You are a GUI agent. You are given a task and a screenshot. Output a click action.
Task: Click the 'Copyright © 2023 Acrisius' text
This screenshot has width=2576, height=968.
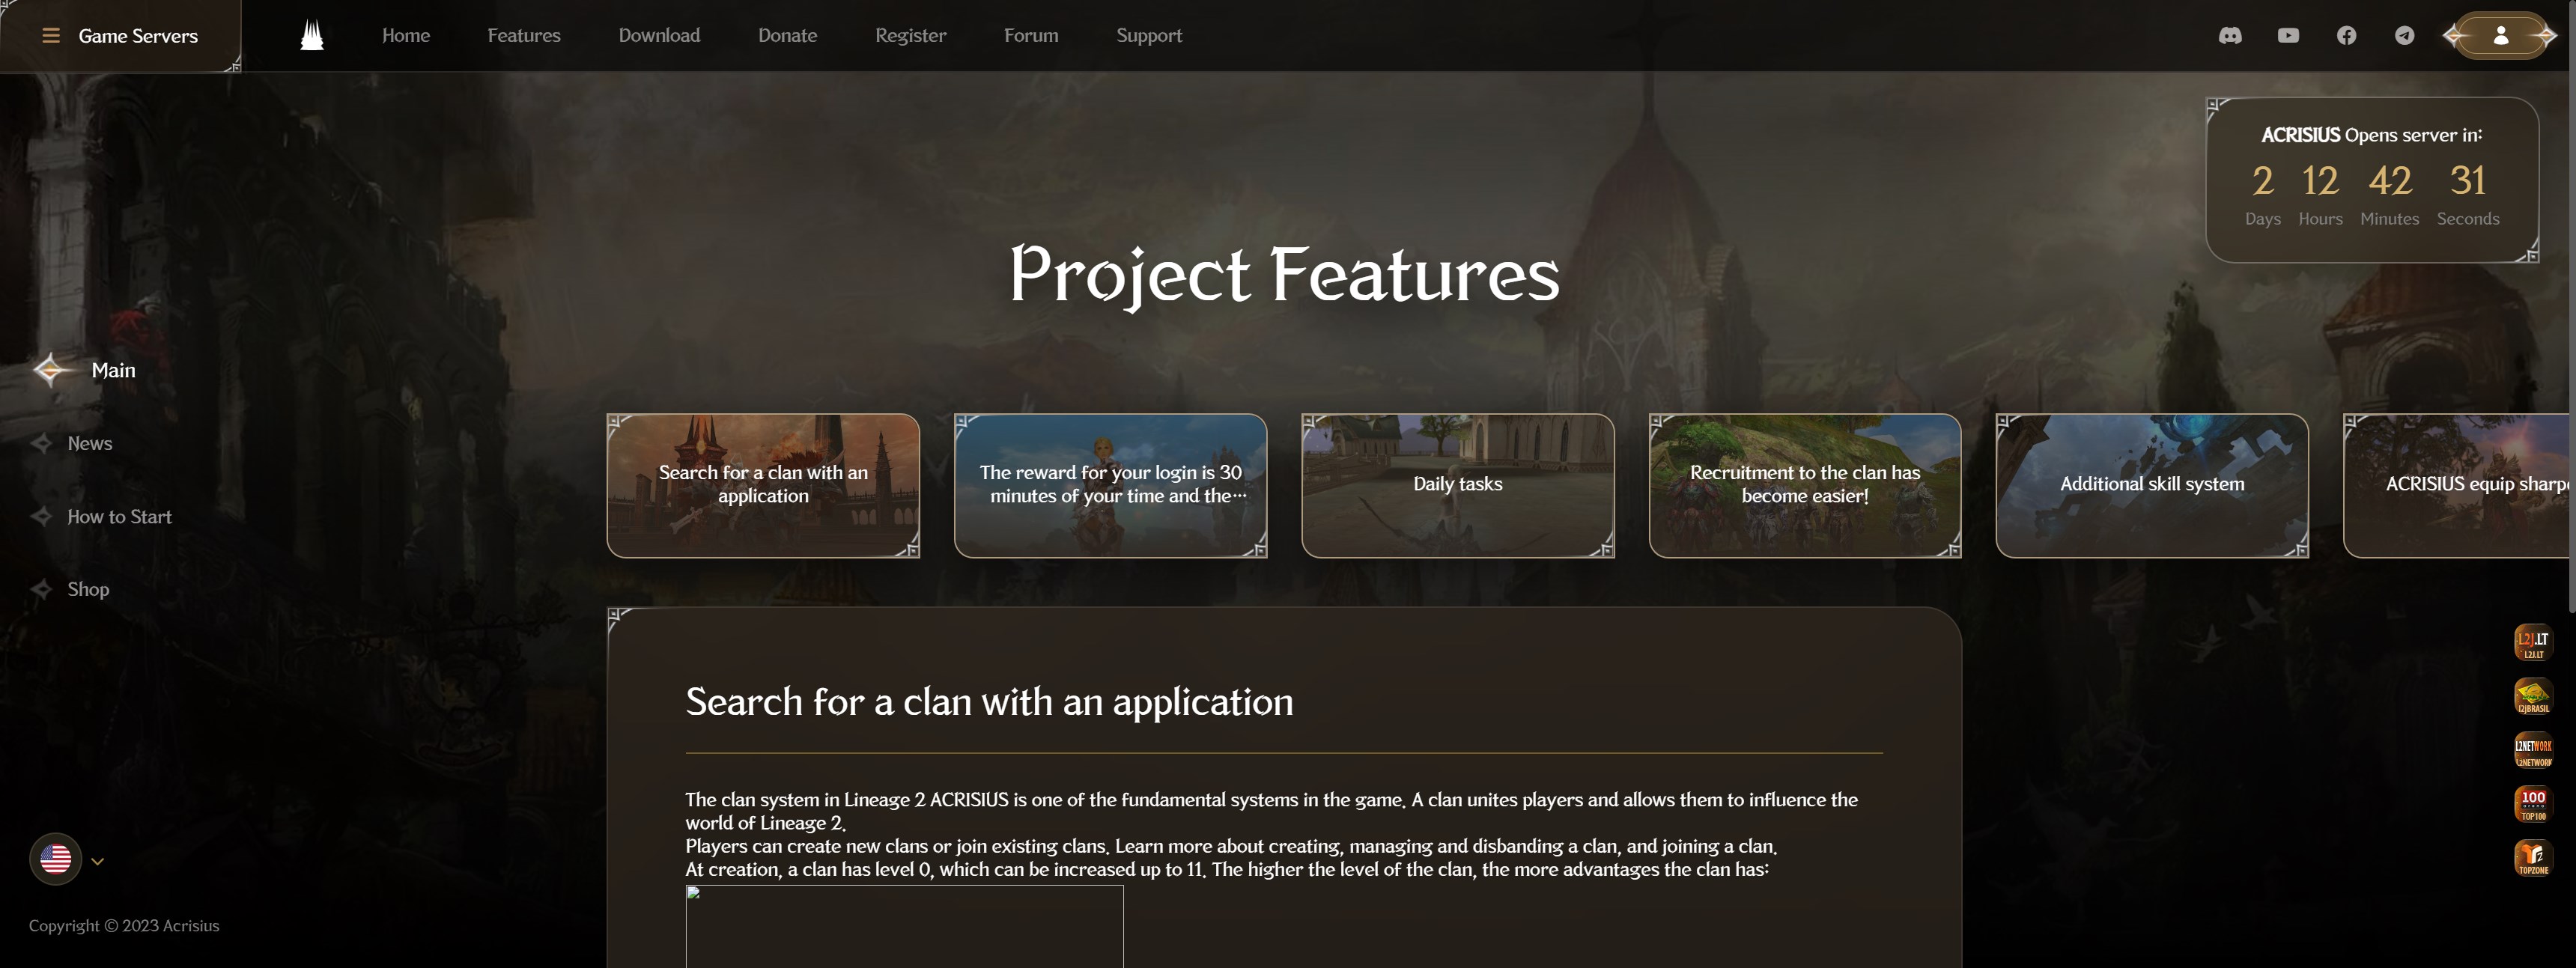coord(124,926)
